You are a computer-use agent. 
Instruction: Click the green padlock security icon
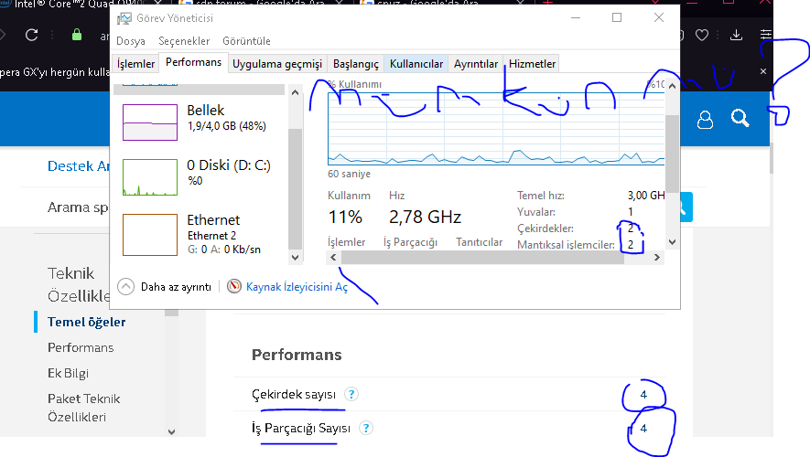77,35
